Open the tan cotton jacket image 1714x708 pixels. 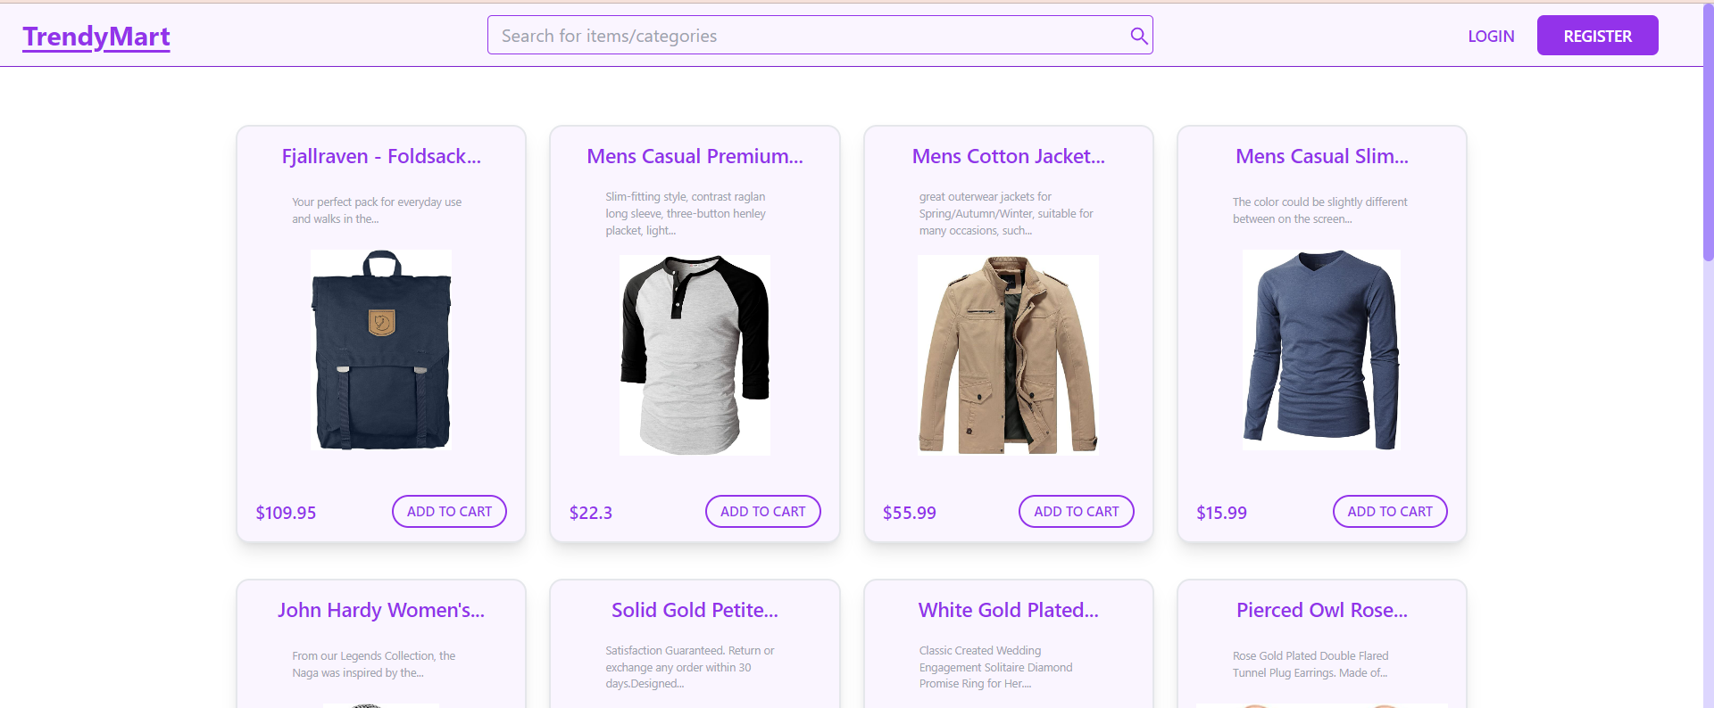click(1008, 355)
